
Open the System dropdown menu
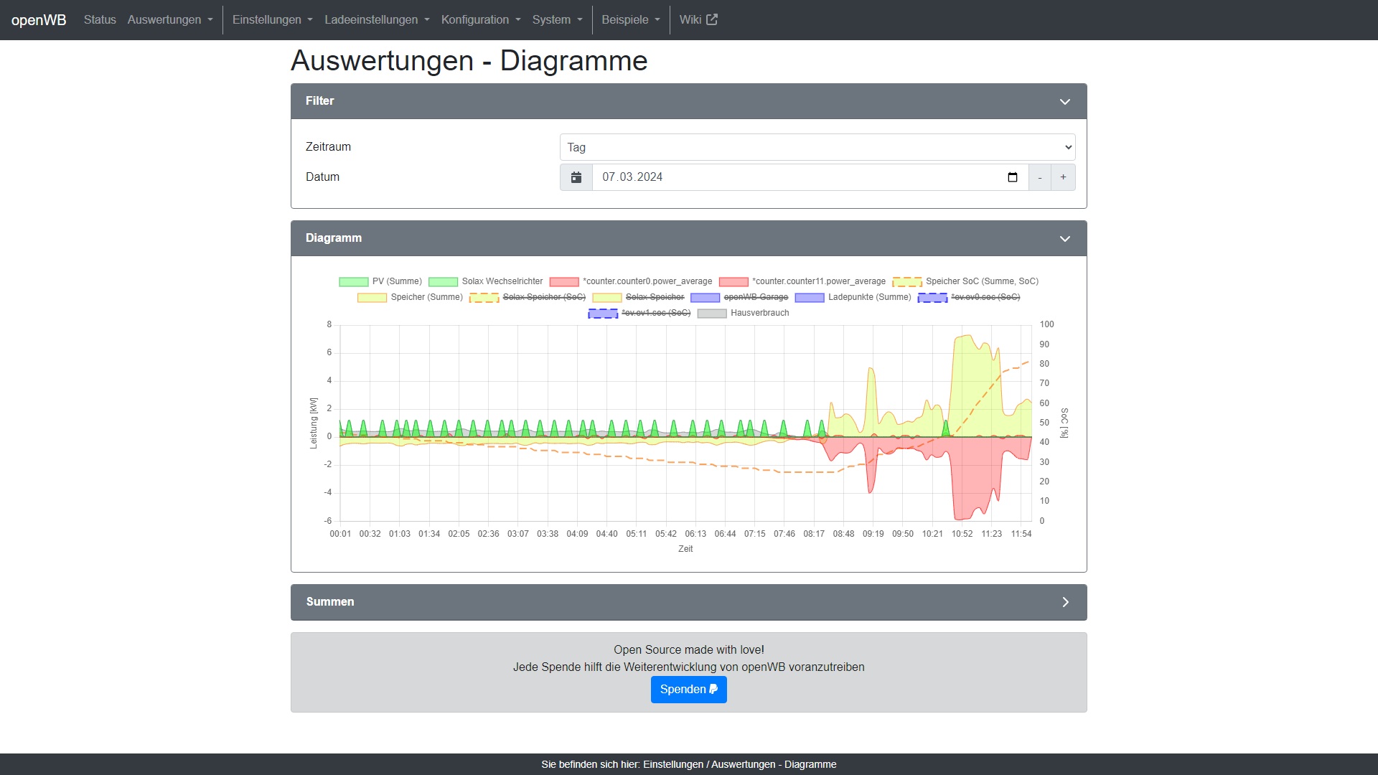[558, 19]
